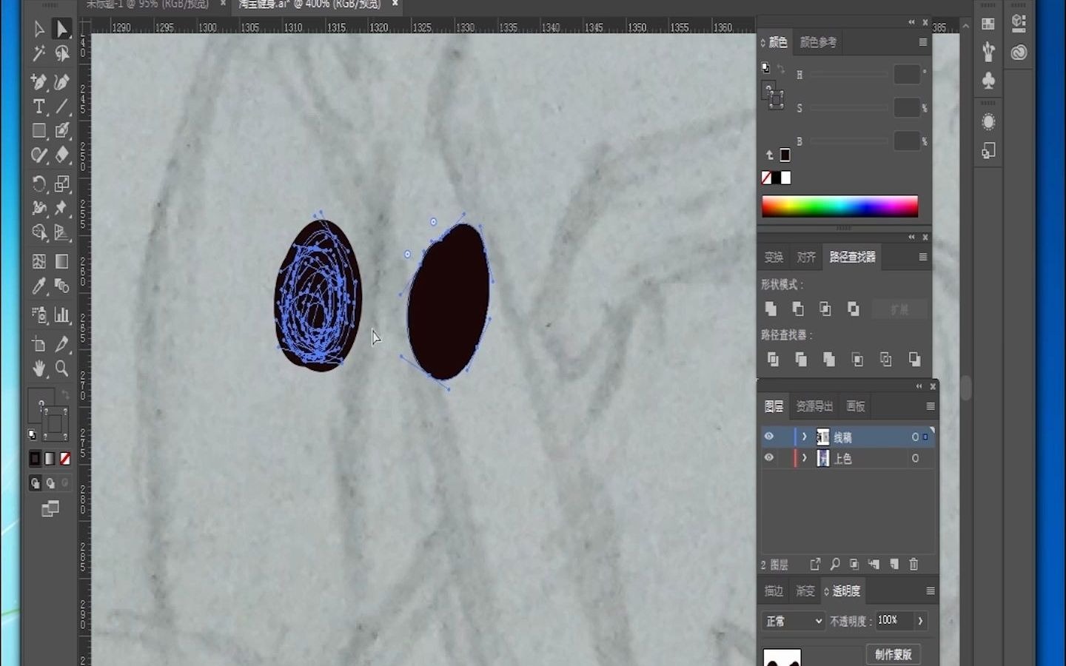Open the Pathfinder panel options menu
1066x666 pixels.
tap(923, 257)
